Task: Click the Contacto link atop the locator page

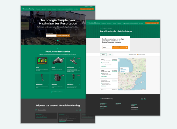Action: point(152,21)
